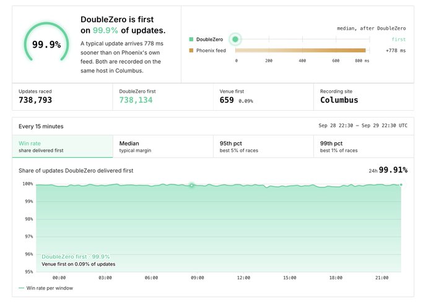Click the green 'first' label beside DoubleZero row

(399, 40)
